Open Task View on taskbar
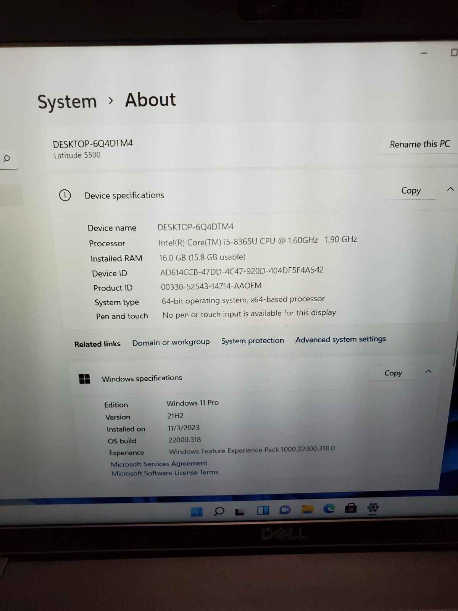Viewport: 458px width, 611px height. (240, 511)
